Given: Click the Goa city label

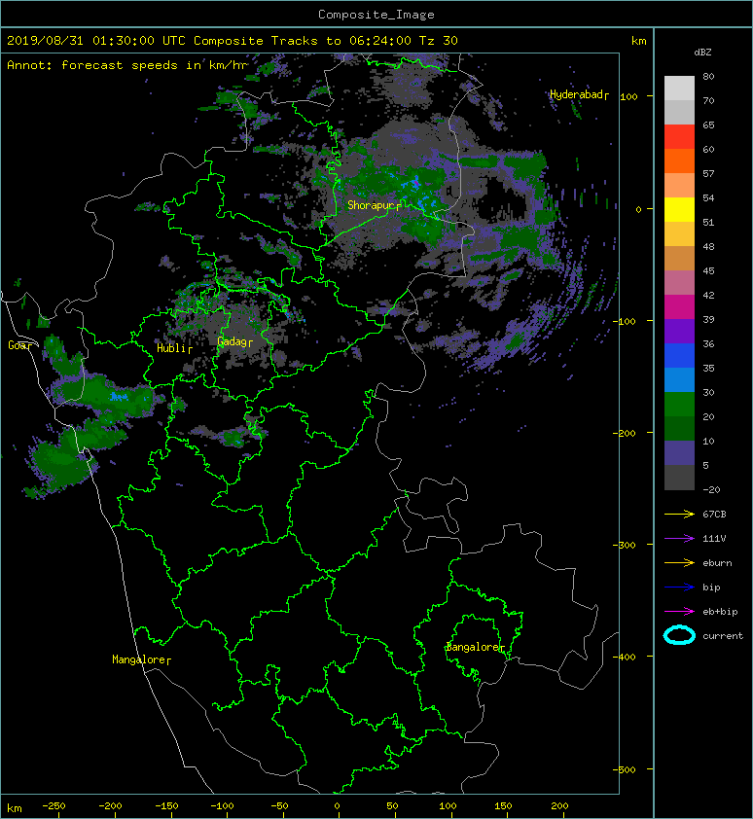Looking at the screenshot, I should [x=17, y=345].
